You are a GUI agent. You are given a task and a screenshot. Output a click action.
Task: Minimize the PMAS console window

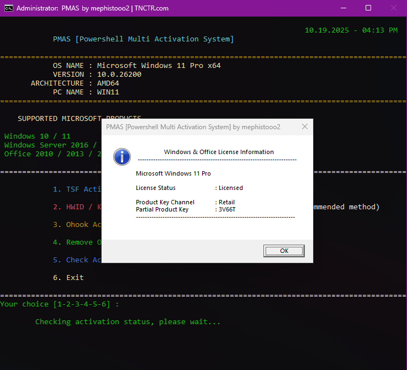(x=343, y=8)
